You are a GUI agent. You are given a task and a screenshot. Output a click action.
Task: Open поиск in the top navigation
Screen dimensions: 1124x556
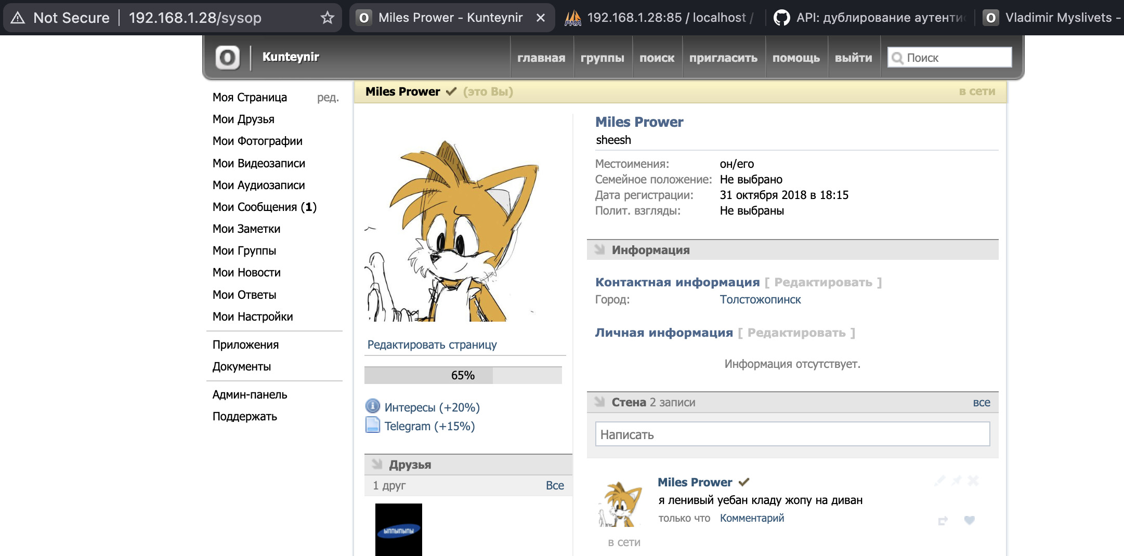(x=657, y=58)
